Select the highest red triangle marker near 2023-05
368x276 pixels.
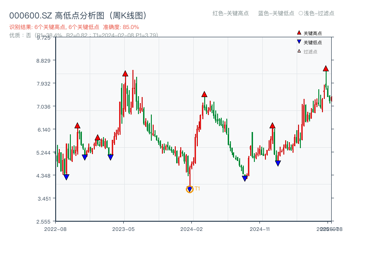click(125, 73)
